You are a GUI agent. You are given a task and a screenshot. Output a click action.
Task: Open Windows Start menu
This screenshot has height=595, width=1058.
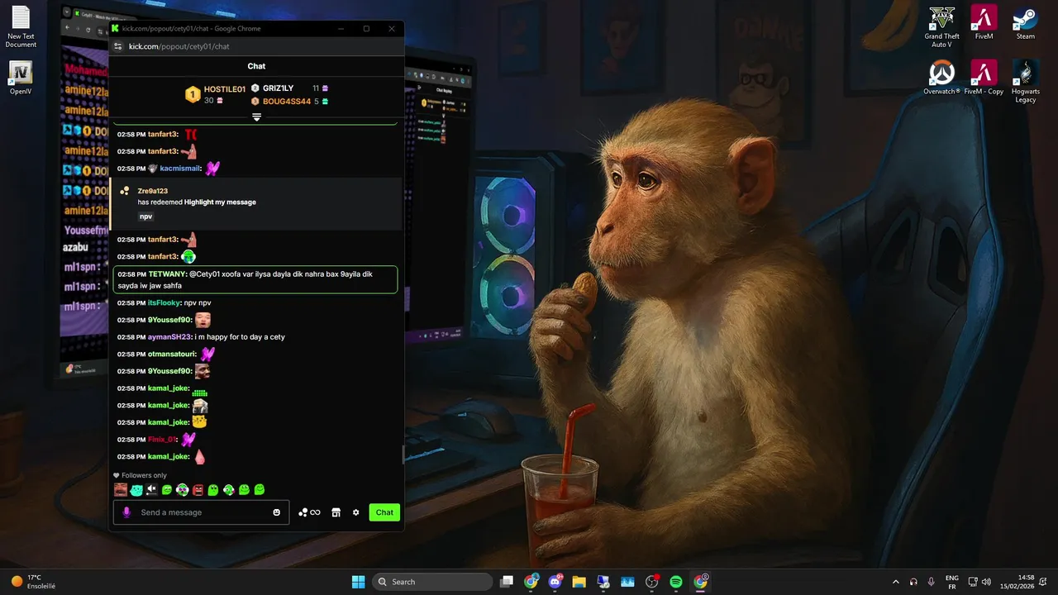(x=358, y=582)
